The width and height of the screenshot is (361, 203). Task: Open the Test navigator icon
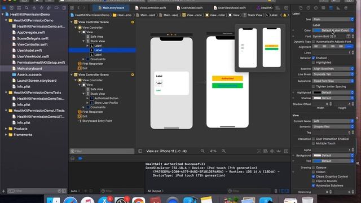41,8
